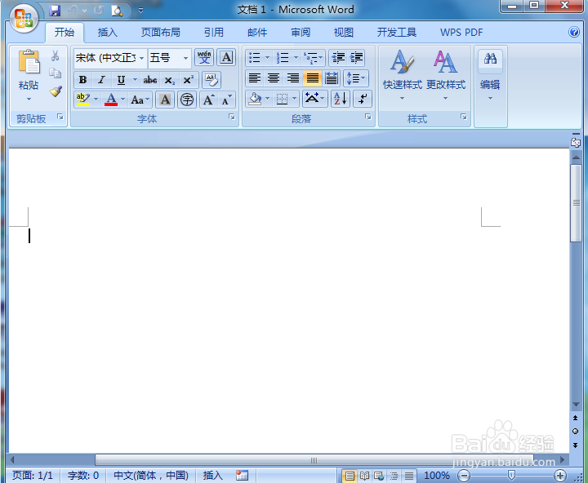Decrease paragraph indent
This screenshot has height=483, width=588.
[338, 58]
